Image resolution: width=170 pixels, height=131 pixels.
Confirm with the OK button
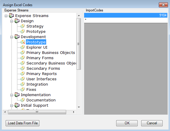point(127,123)
